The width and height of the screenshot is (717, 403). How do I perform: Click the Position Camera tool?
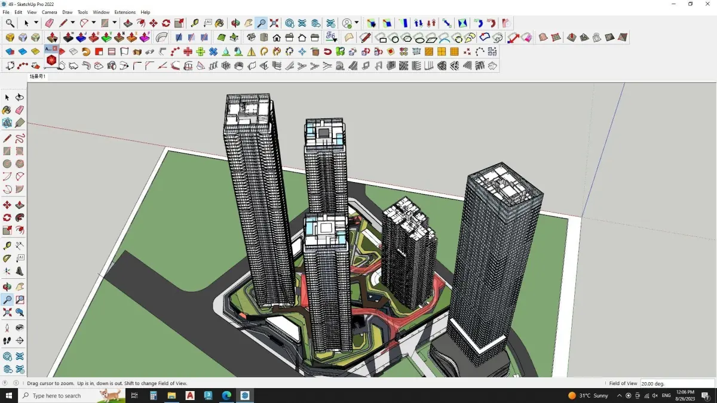(7, 328)
